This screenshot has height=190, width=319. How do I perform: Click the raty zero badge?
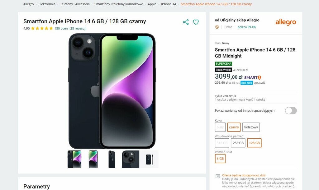pyautogui.click(x=247, y=83)
